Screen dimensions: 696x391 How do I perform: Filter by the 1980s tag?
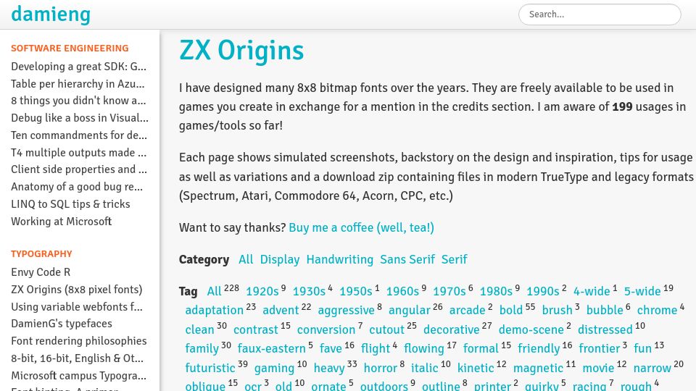[x=496, y=291]
